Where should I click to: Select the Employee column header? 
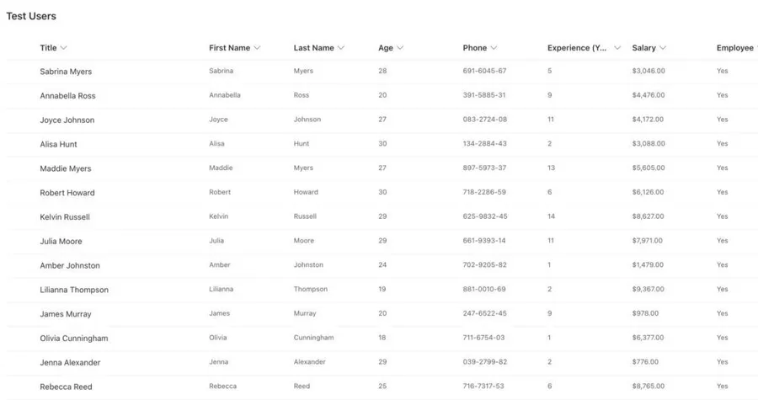click(x=734, y=48)
